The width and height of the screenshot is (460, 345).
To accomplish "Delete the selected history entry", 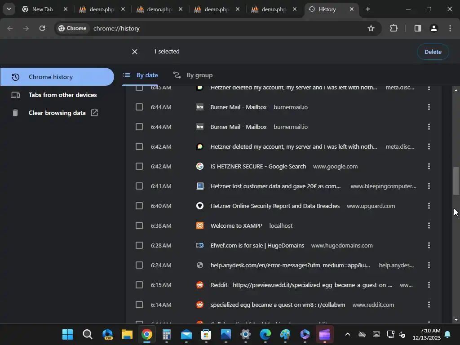I will 433,52.
